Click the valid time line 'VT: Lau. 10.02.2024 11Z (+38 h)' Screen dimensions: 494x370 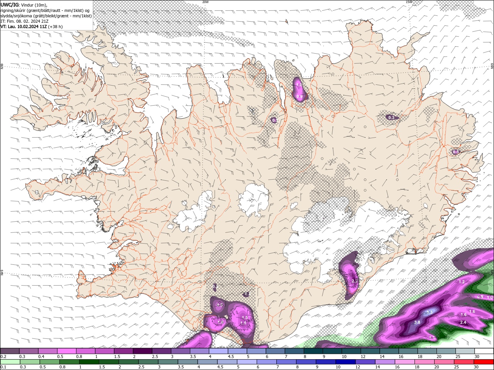pos(32,27)
